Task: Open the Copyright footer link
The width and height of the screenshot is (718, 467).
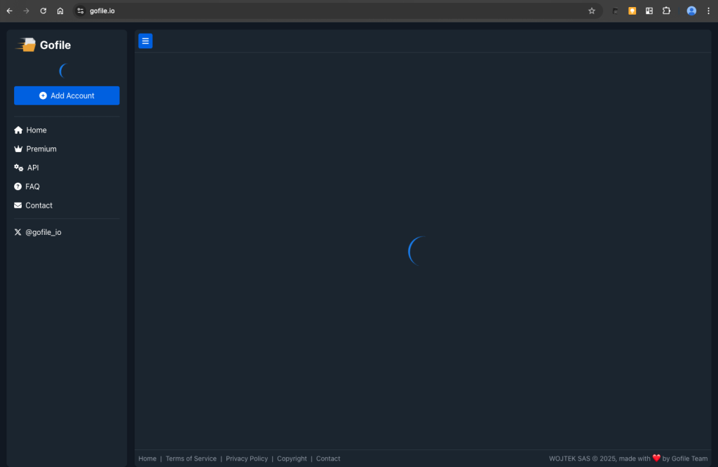Action: point(292,459)
